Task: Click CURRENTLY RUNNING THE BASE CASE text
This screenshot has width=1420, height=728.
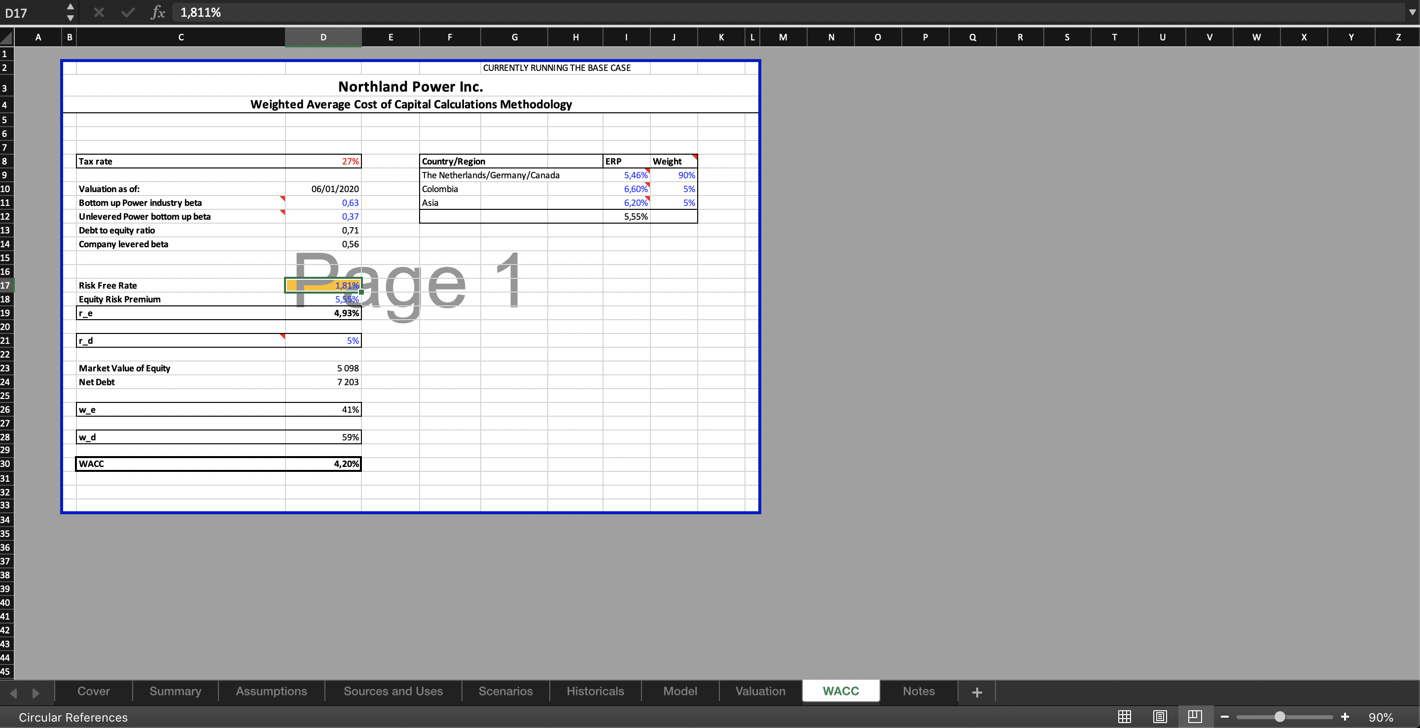Action: [x=557, y=68]
